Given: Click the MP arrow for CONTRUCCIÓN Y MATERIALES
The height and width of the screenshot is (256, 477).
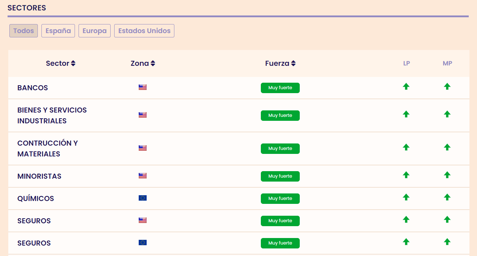Looking at the screenshot, I should pos(447,147).
